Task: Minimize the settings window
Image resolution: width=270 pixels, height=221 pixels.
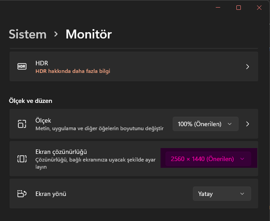Action: (x=218, y=8)
